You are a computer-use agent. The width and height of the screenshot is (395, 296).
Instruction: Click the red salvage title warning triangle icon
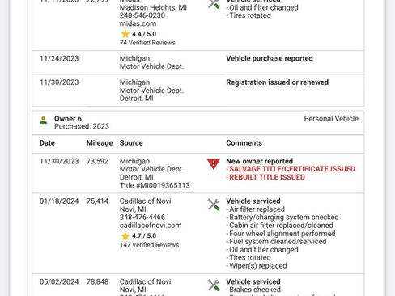214,164
